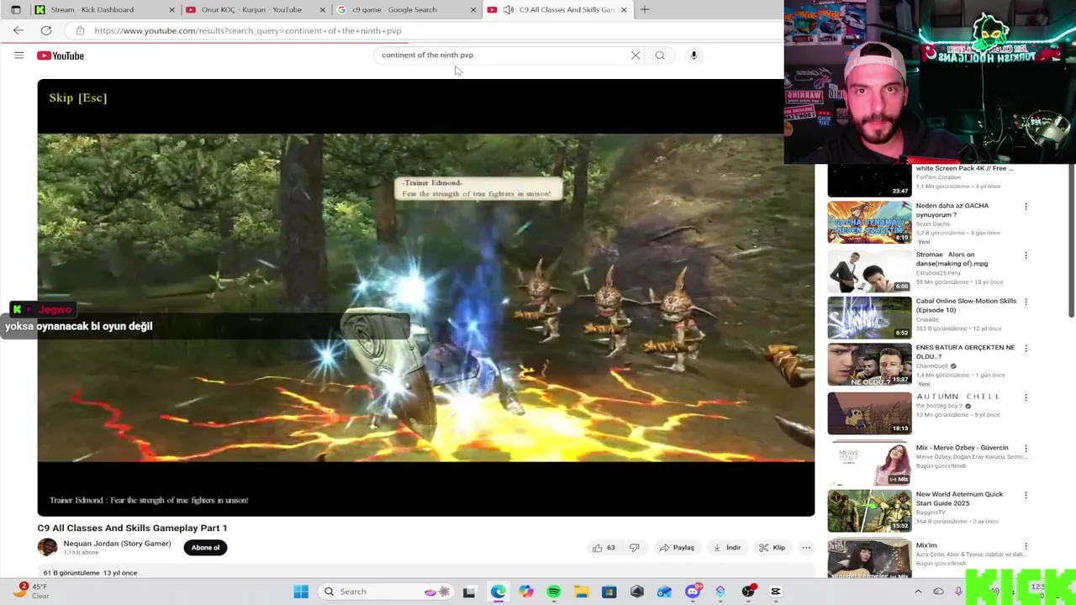Open Task View on taskbar
1076x605 pixels.
tap(469, 592)
